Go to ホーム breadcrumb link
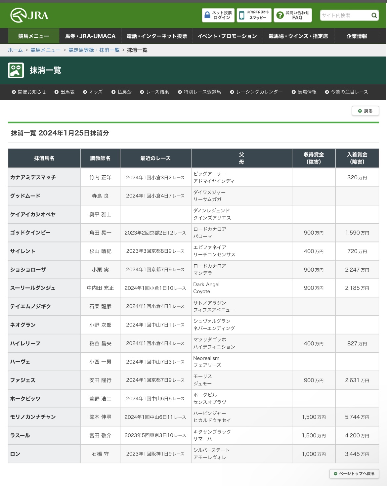The height and width of the screenshot is (486, 387). tap(15, 50)
